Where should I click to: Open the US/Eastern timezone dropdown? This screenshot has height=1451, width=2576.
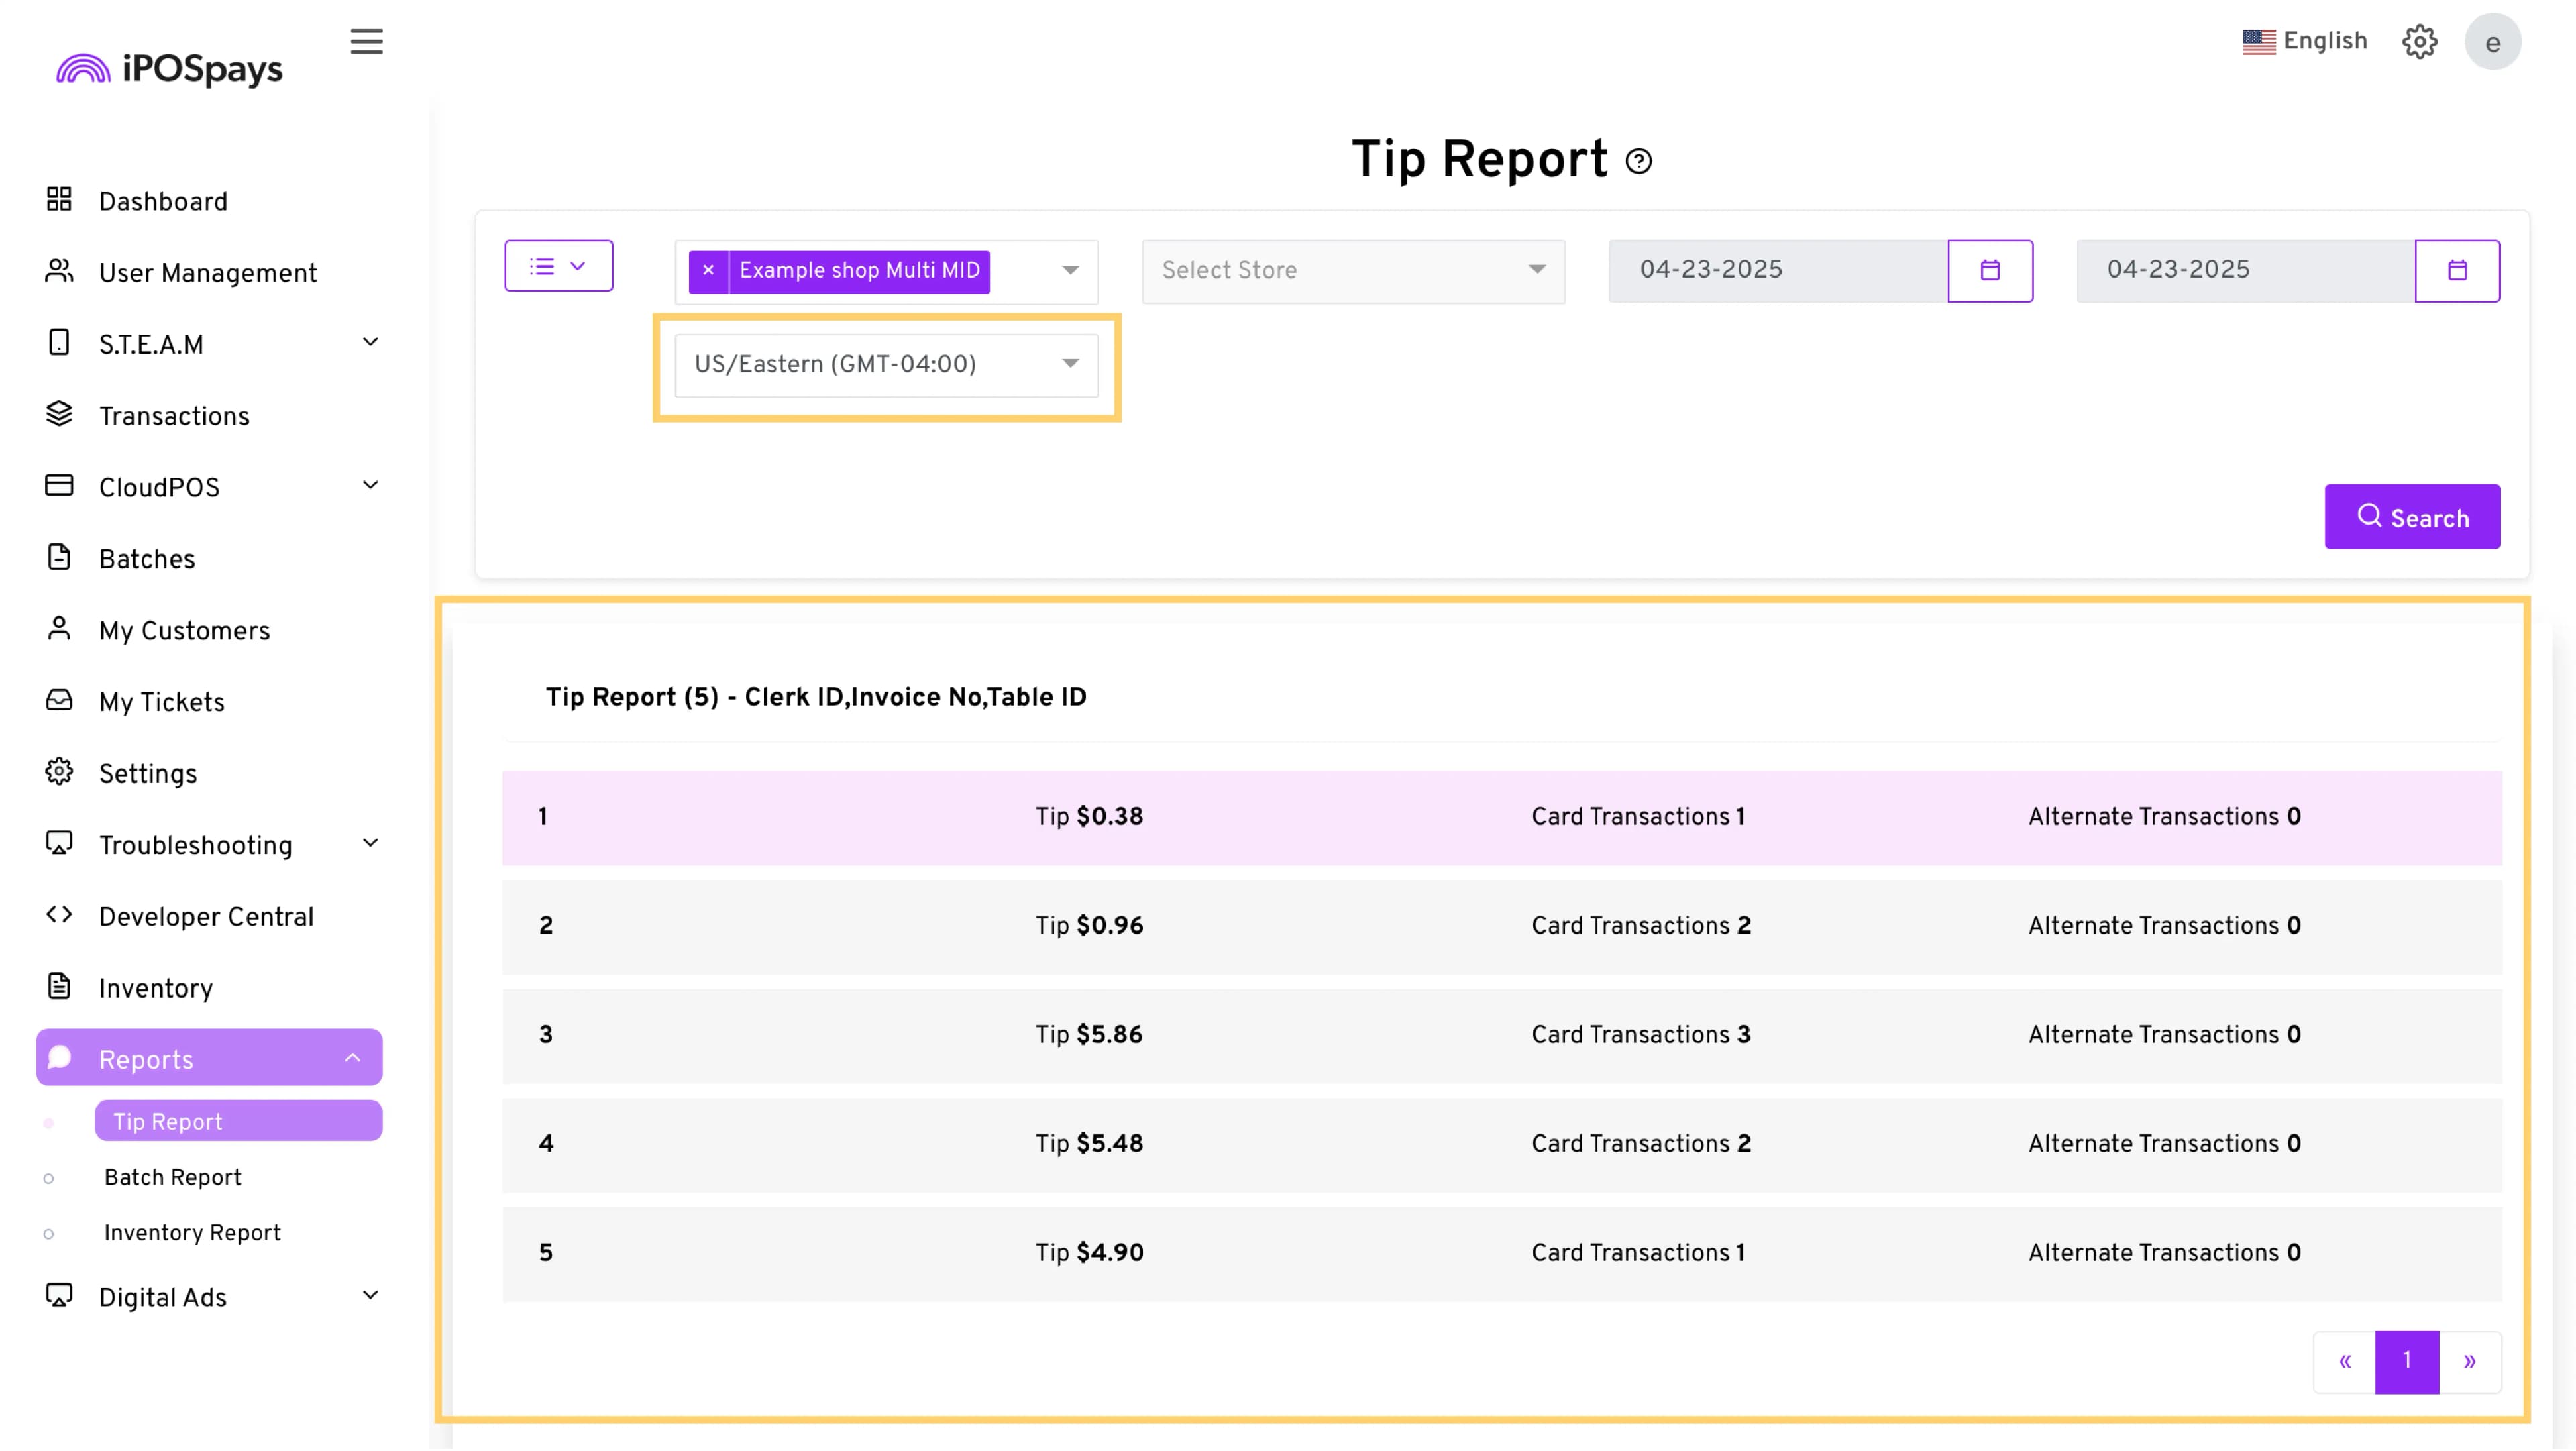886,365
